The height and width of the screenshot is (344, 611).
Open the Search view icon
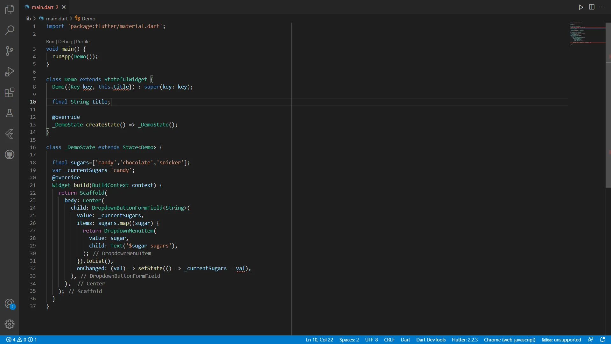(10, 30)
